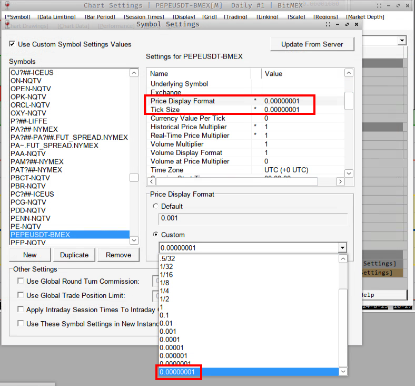Select the Currency Value Per Tick row

coord(245,118)
